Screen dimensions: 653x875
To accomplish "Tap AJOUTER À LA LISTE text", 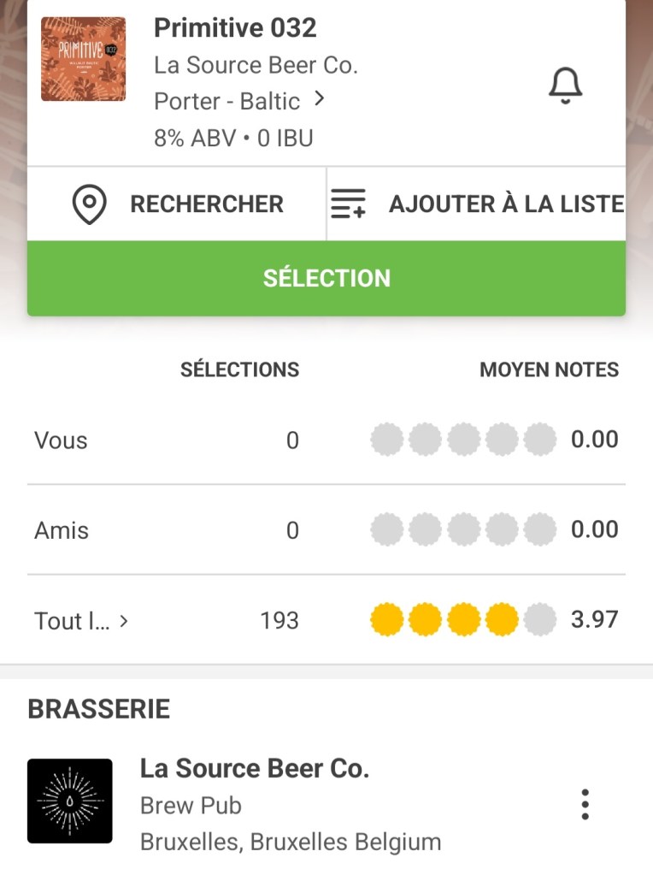I will coord(506,204).
